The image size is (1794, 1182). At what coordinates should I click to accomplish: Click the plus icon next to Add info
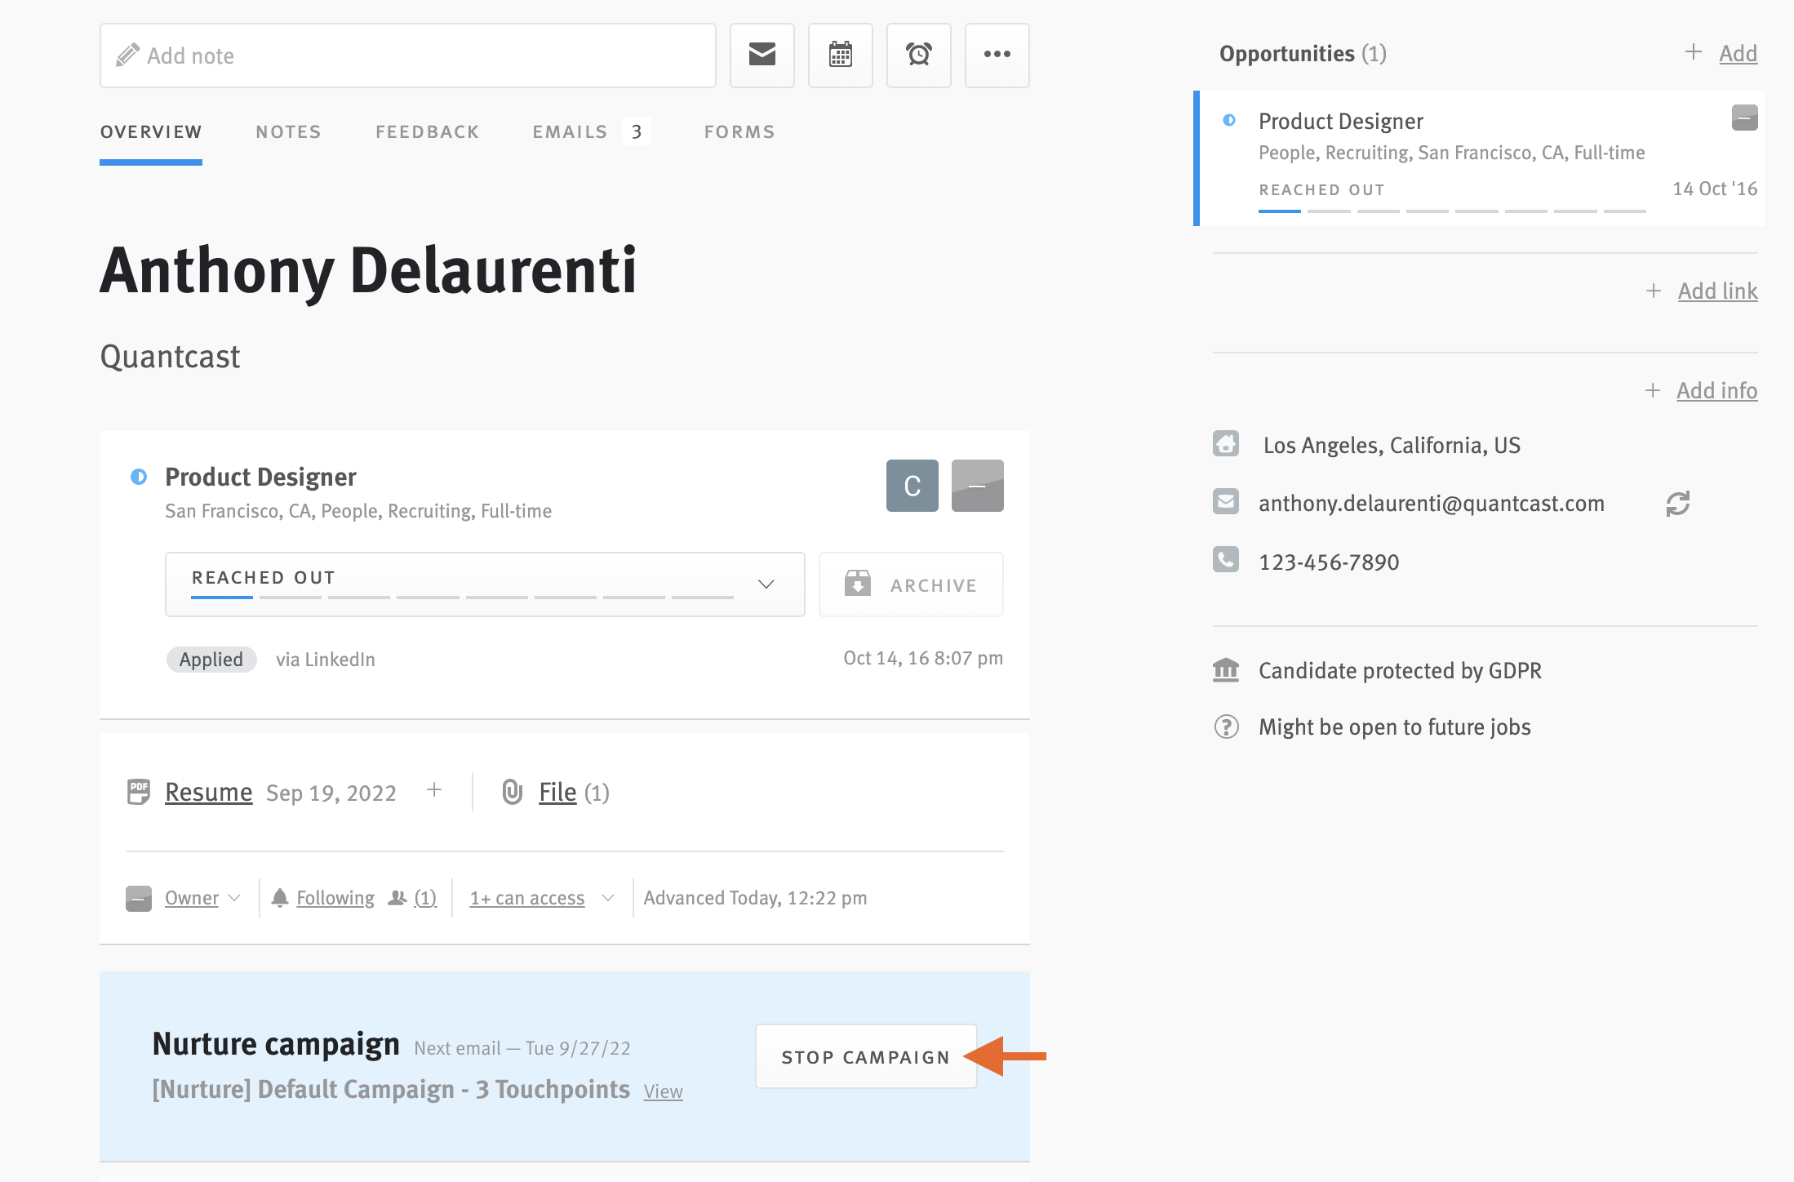click(1653, 390)
